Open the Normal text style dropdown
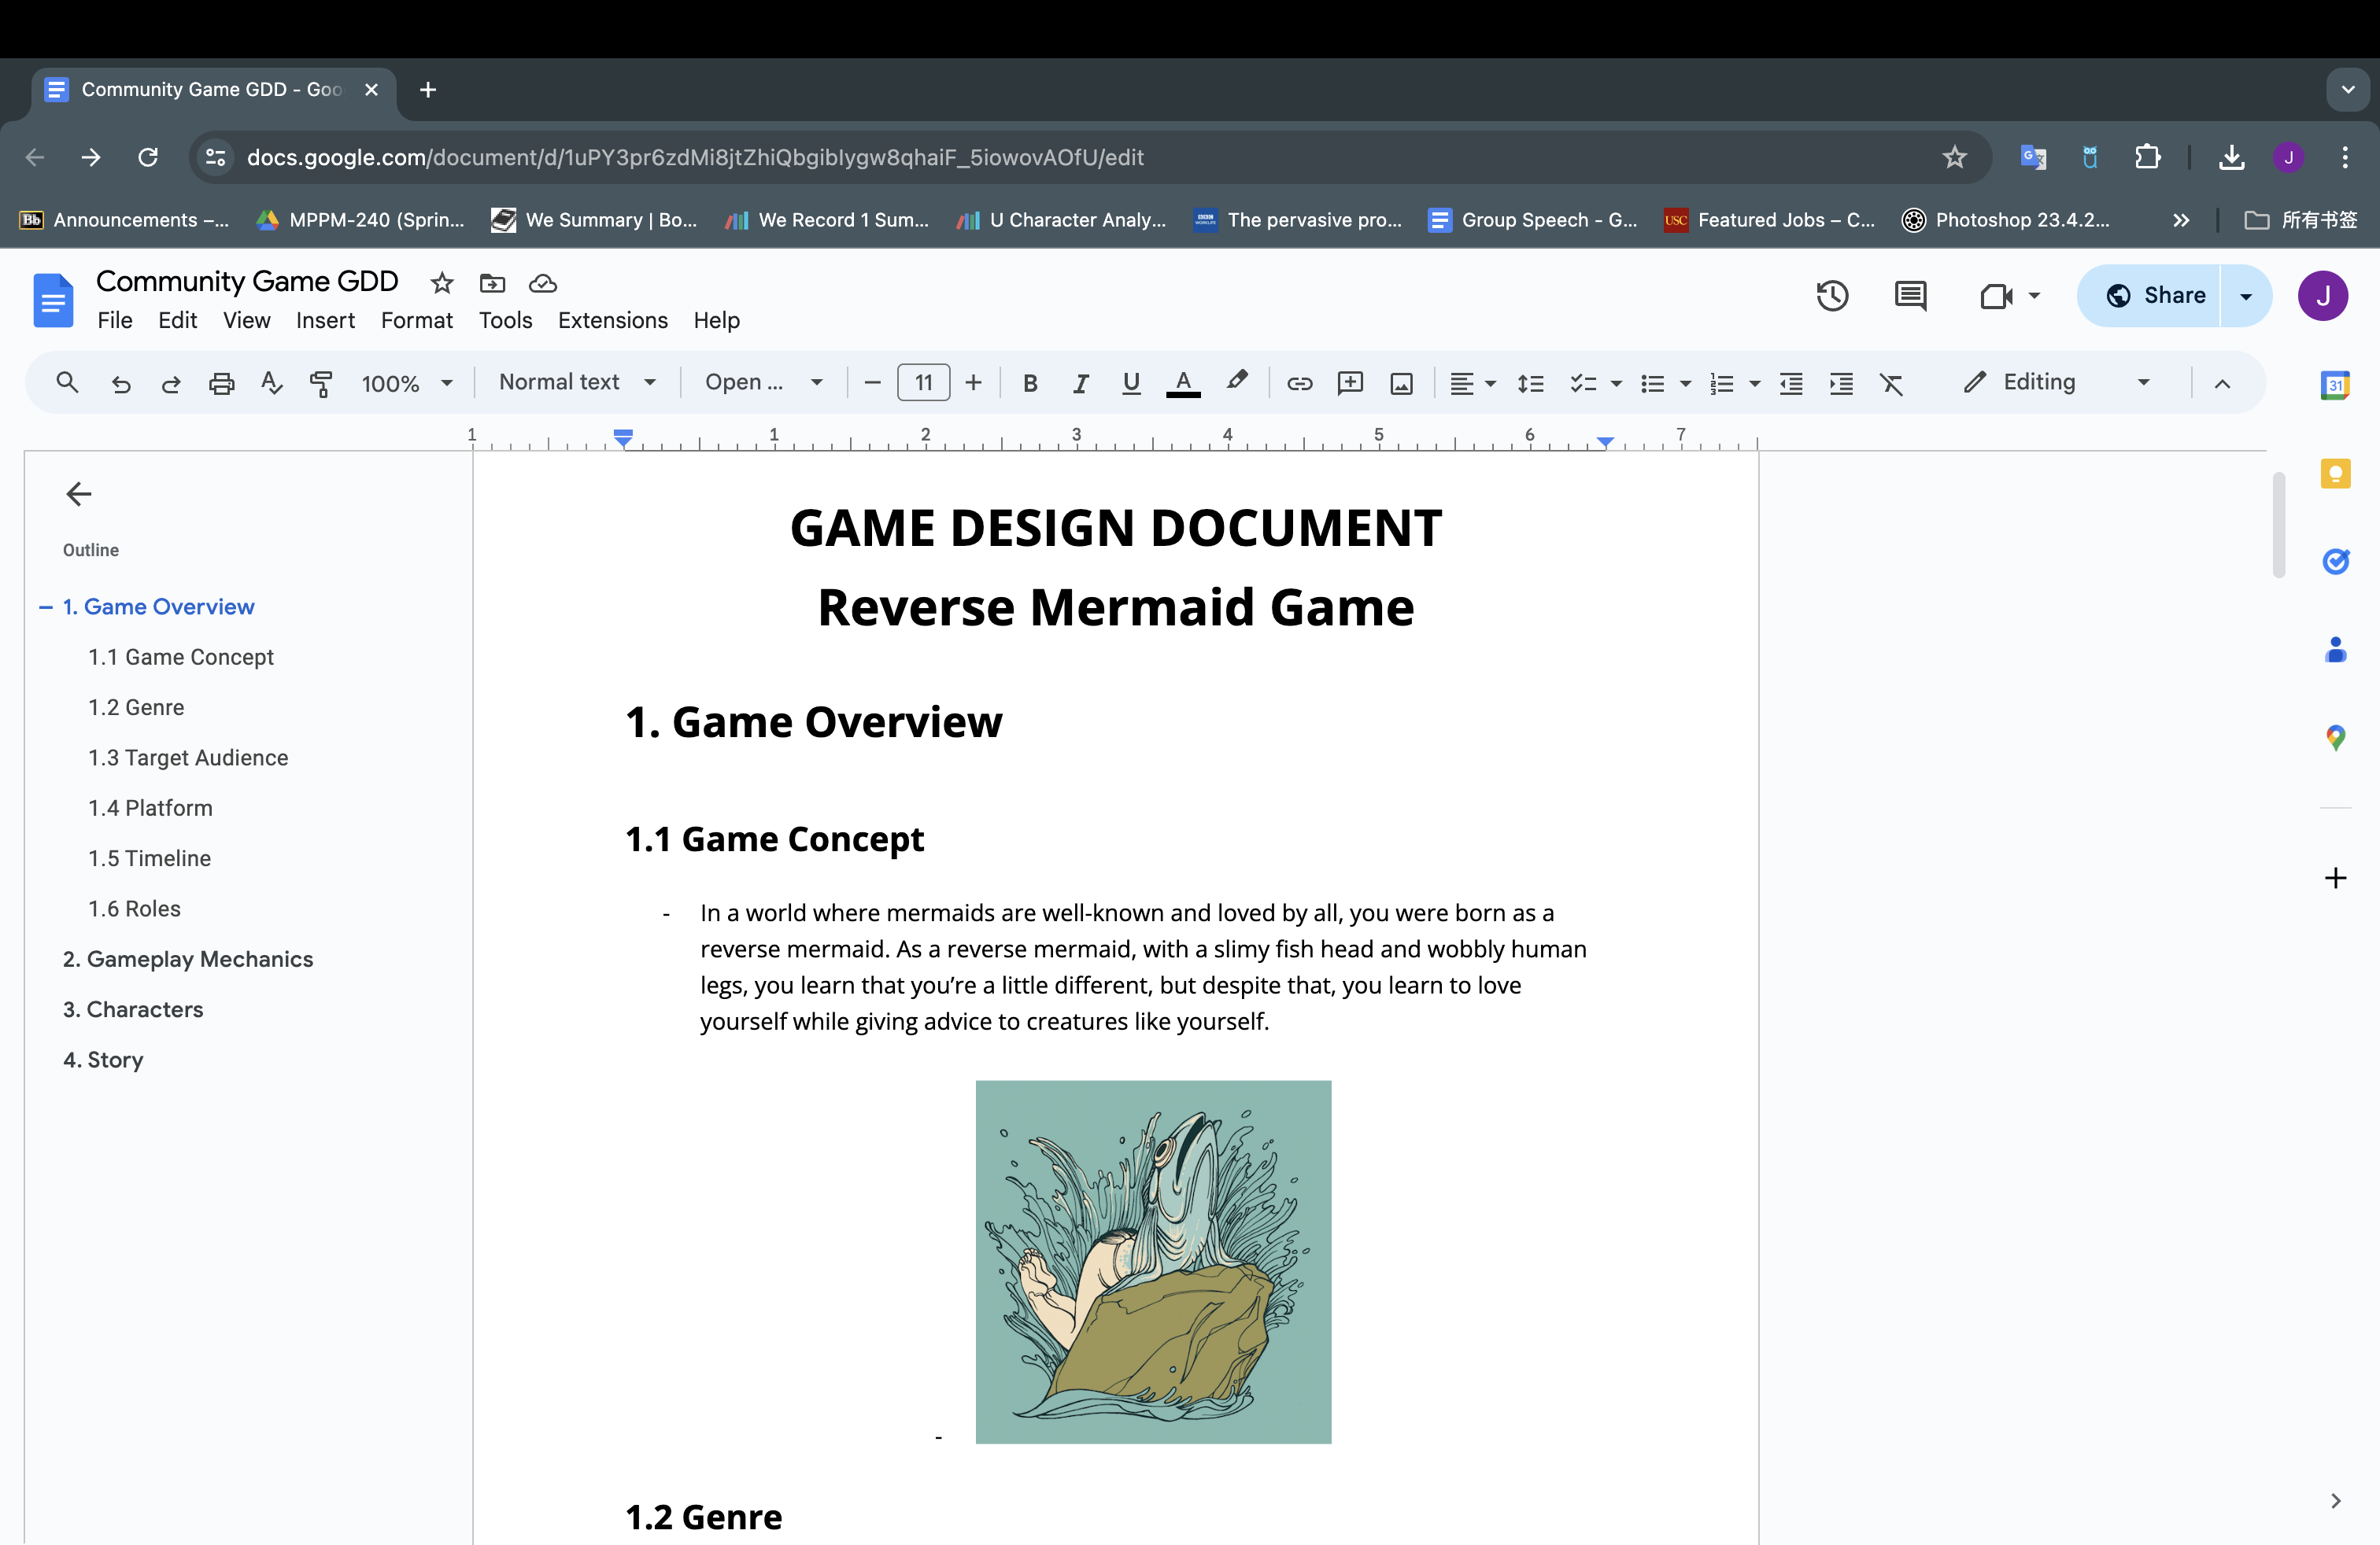Viewport: 2380px width, 1545px height. coord(578,382)
